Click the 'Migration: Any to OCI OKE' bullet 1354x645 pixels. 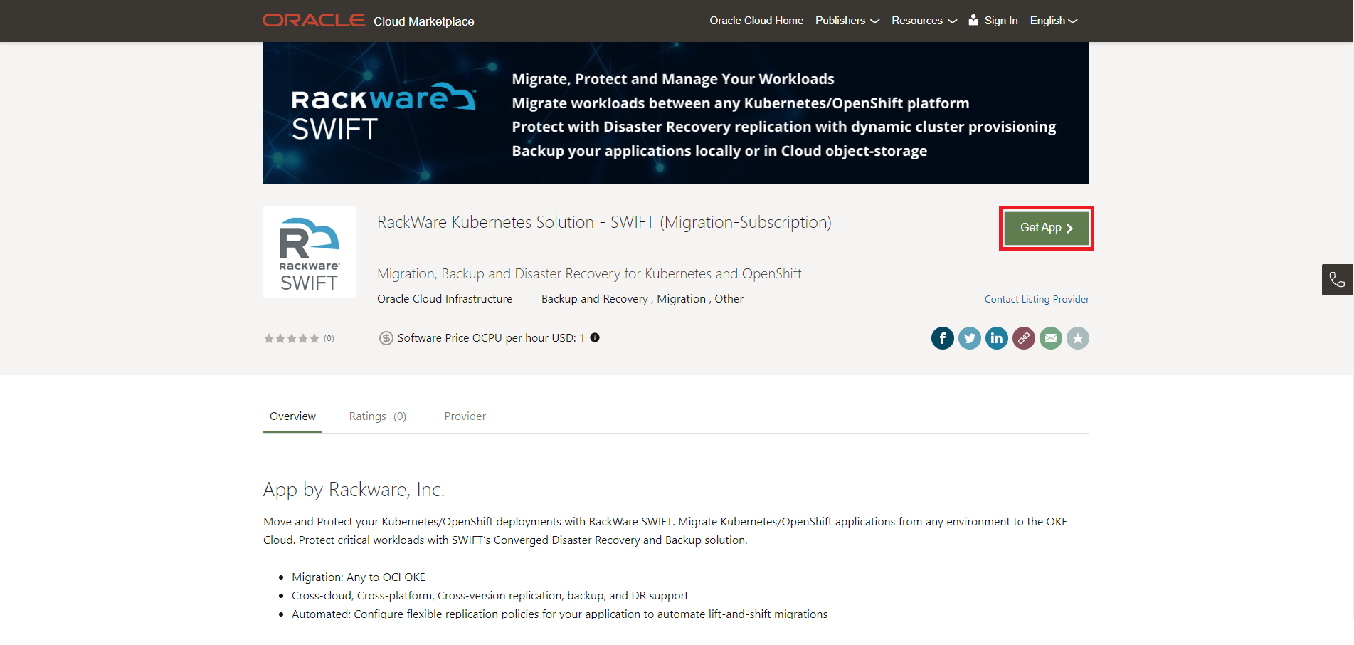tap(359, 577)
